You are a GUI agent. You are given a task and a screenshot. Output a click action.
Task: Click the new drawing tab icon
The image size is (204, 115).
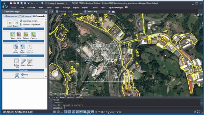click(x=113, y=11)
